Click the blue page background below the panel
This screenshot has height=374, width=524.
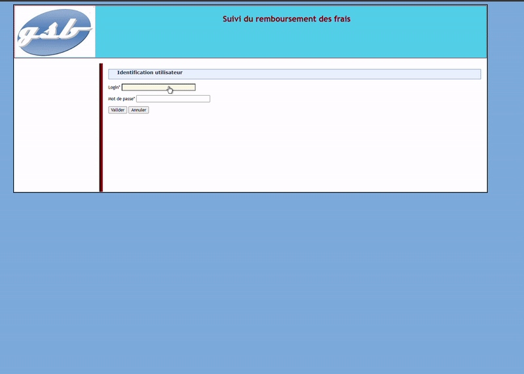[262, 282]
